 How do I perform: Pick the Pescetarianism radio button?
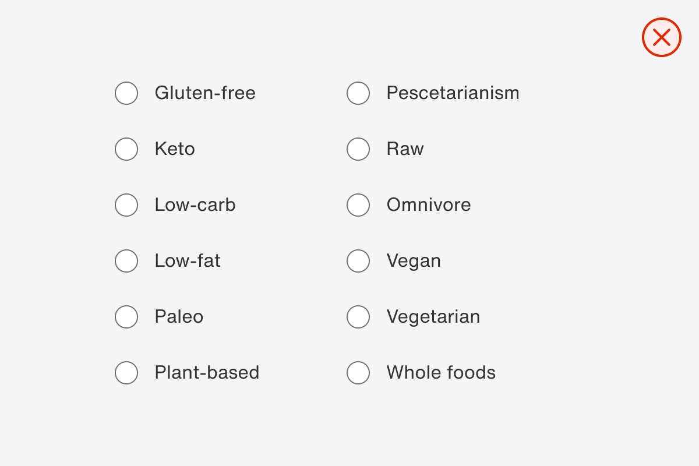click(x=358, y=93)
